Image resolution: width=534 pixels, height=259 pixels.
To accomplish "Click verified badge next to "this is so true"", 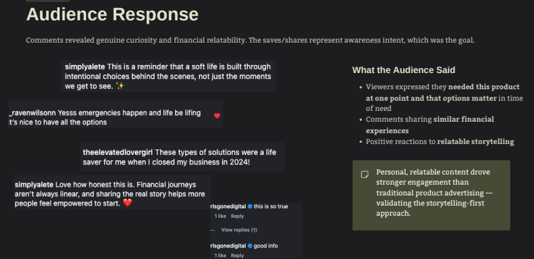I will pyautogui.click(x=250, y=206).
